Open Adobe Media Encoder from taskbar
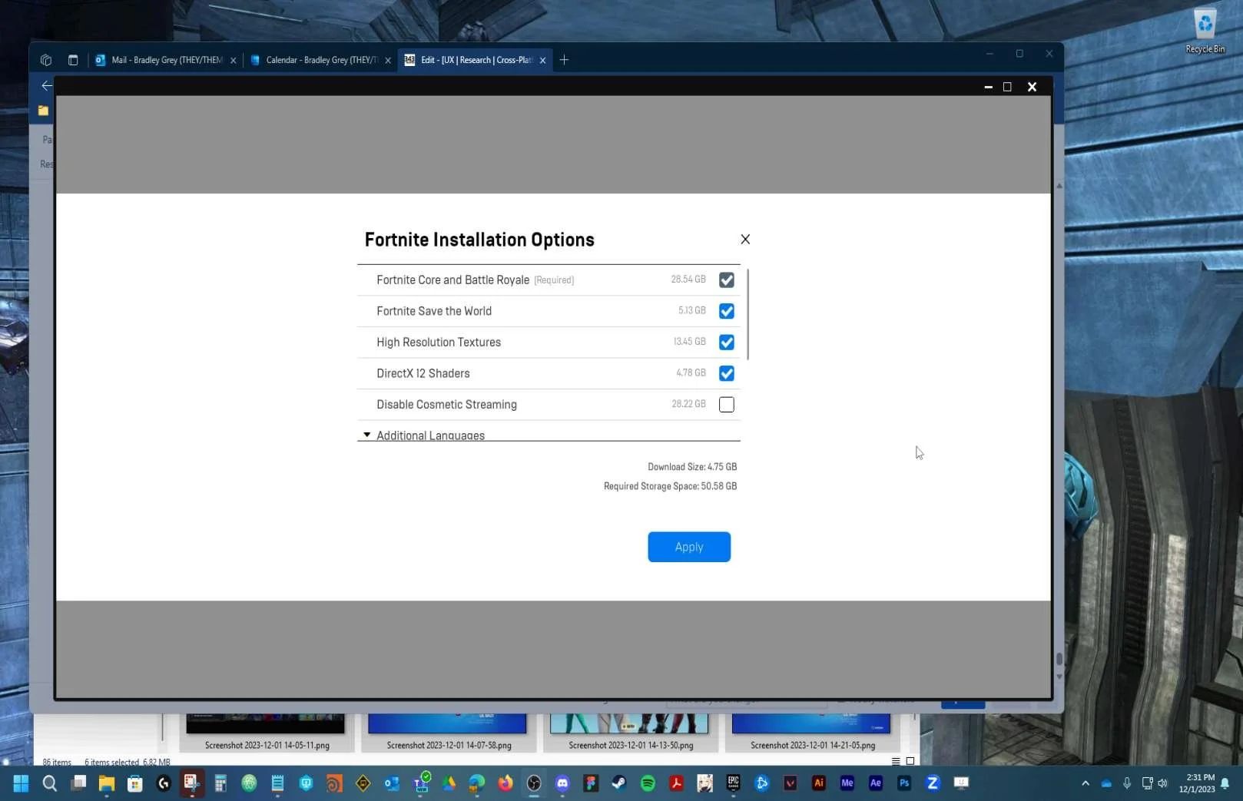 tap(847, 783)
